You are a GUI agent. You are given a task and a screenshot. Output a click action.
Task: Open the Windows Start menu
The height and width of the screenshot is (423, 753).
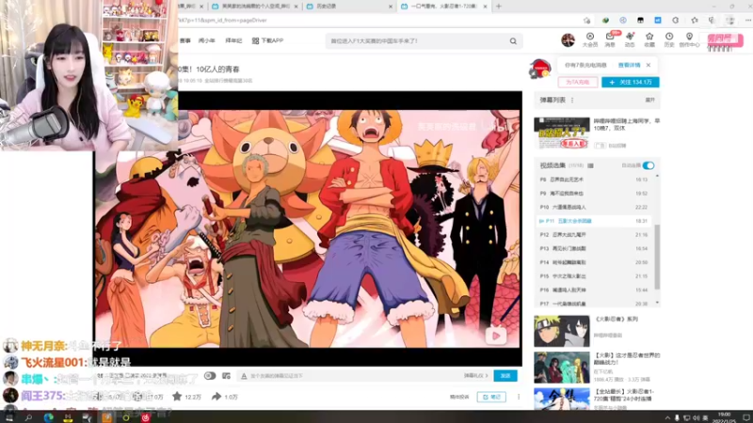tap(8, 417)
